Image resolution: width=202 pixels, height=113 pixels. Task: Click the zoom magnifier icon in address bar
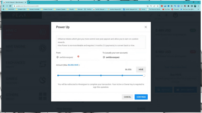151,6
